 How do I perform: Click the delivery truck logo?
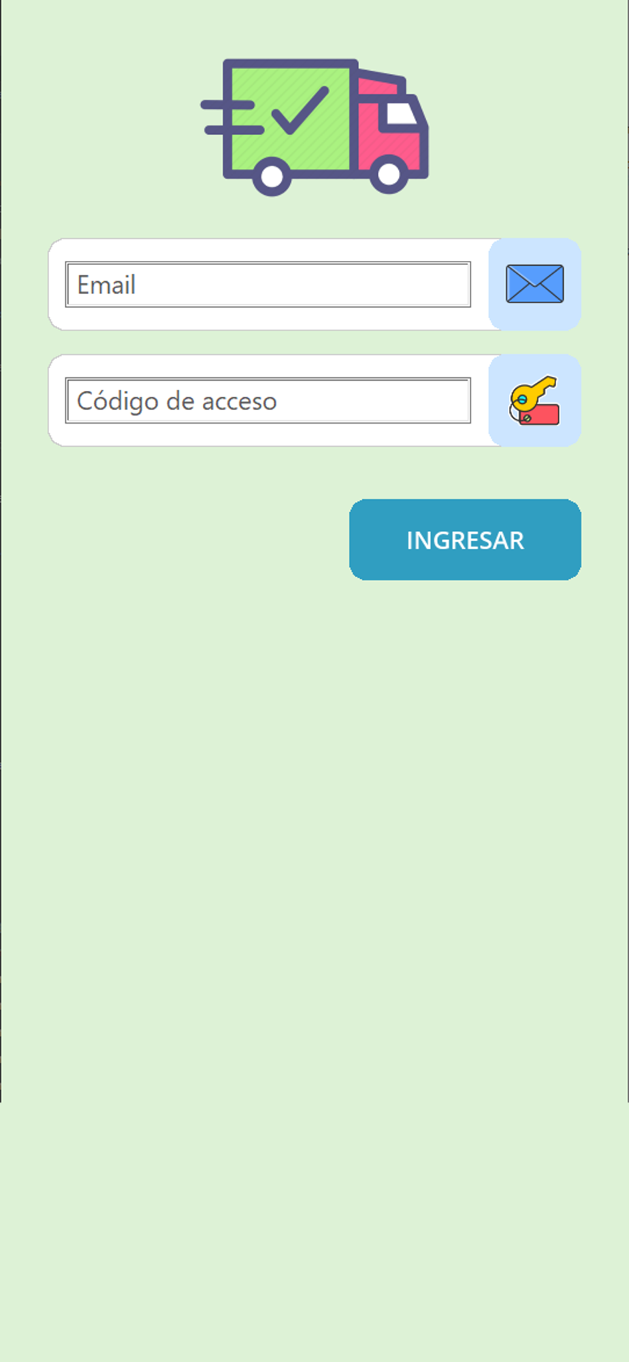point(314,127)
